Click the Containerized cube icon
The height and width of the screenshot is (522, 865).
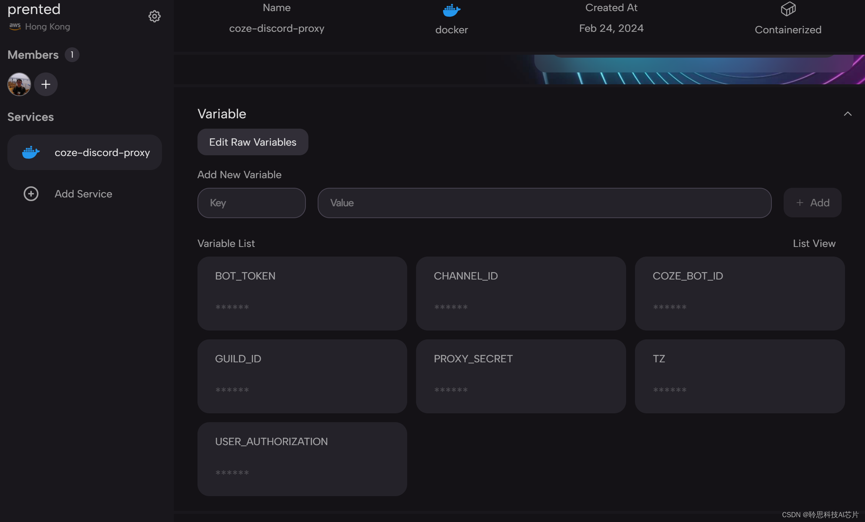788,9
